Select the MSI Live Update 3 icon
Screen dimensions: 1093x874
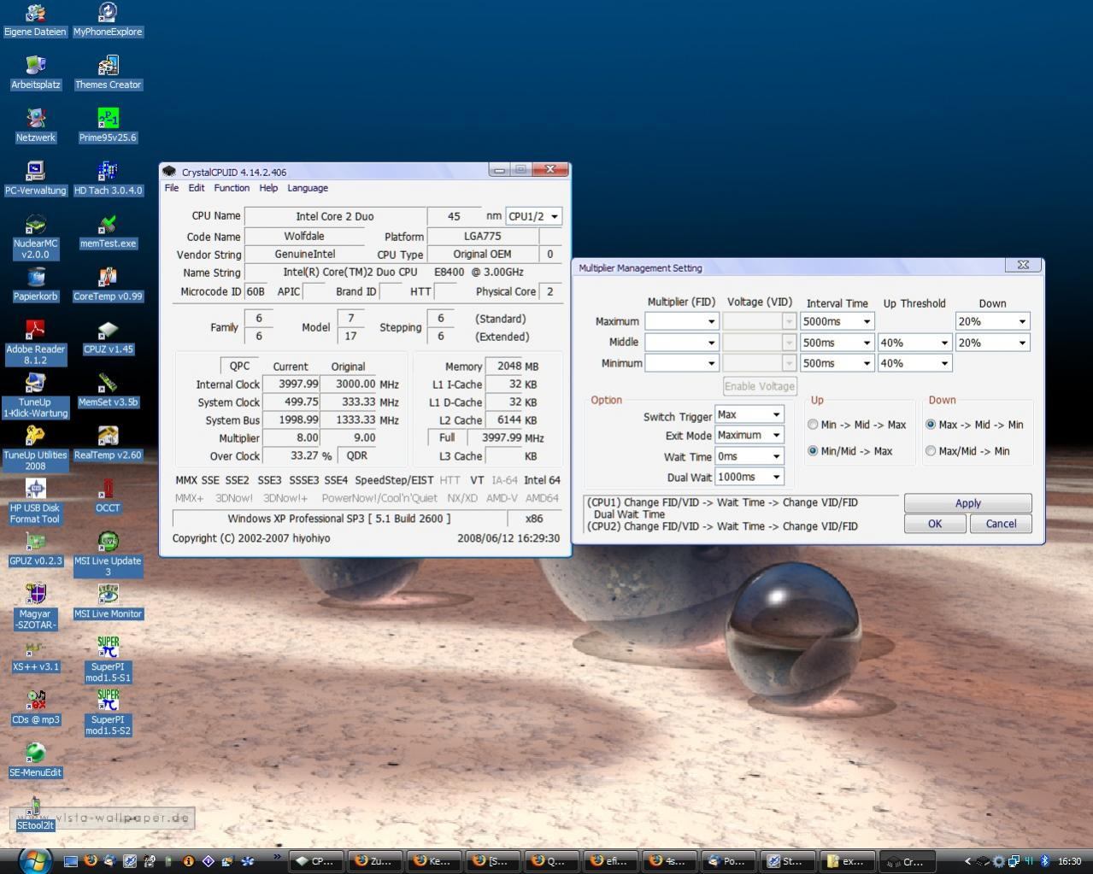point(108,555)
